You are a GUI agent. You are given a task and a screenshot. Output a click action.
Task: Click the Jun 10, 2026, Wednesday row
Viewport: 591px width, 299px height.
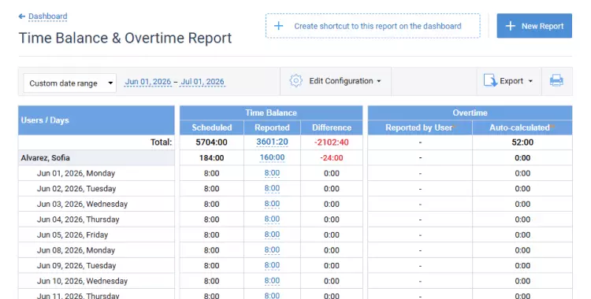tap(96, 282)
